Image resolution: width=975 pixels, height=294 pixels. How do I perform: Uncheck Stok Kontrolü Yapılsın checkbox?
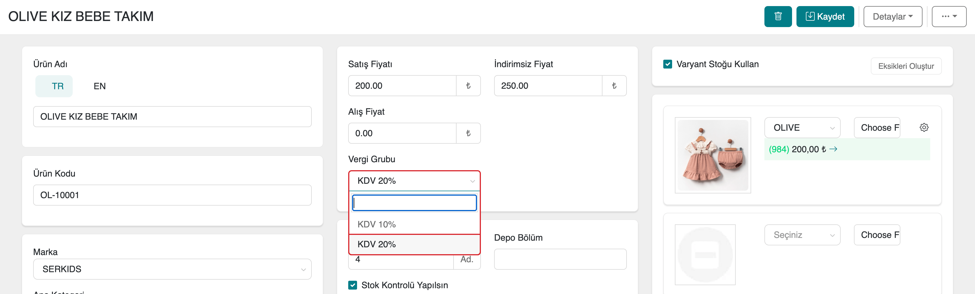click(353, 285)
